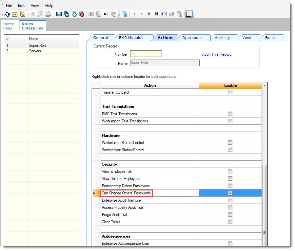Viewport: 295px width, 251px height.
Task: Select the Super Role row in roles list
Action: [x=42, y=45]
